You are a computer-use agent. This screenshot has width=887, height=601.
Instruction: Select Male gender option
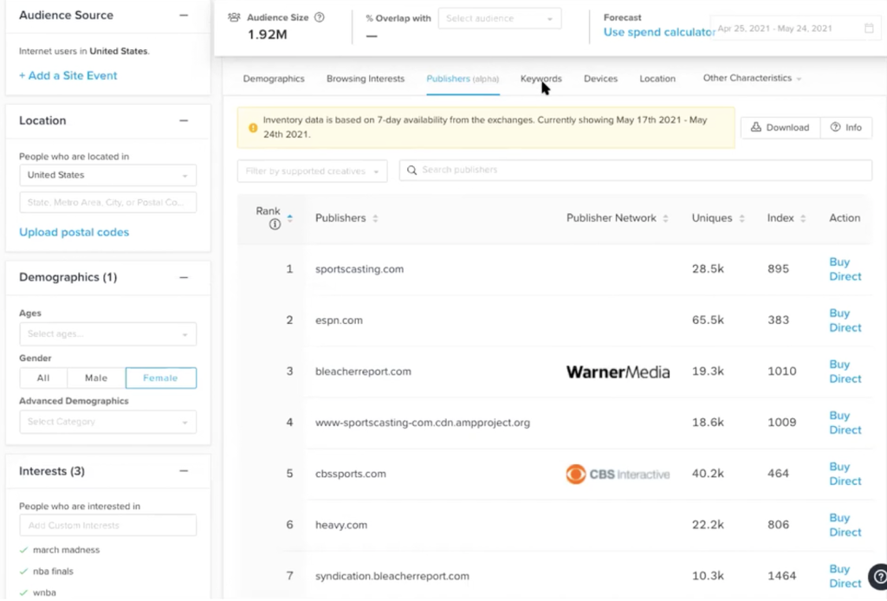click(x=96, y=378)
